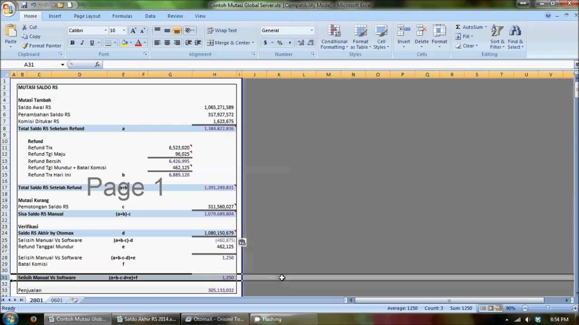Click Insert cells button
579x325 pixels.
click(403, 37)
